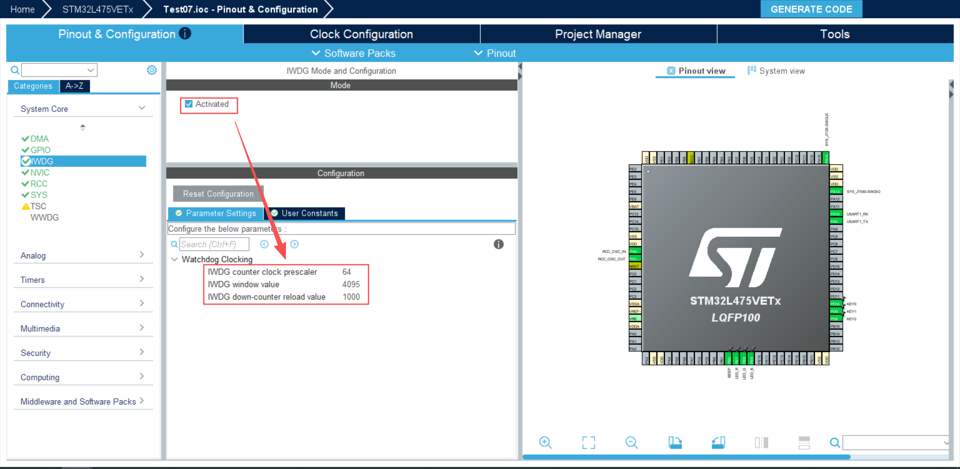Open the Tools tab

[x=835, y=34]
